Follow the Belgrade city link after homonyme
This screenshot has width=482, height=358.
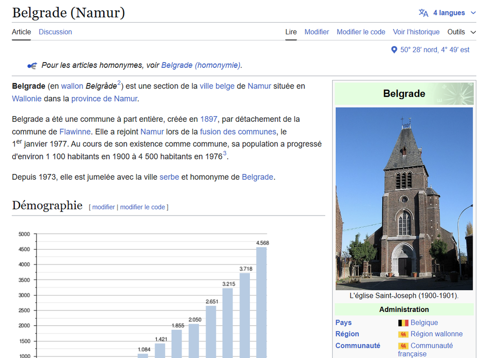tap(257, 177)
